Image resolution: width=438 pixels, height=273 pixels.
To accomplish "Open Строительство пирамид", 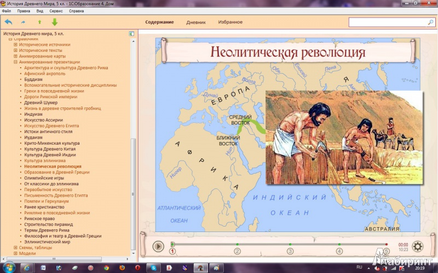I will tap(48, 224).
